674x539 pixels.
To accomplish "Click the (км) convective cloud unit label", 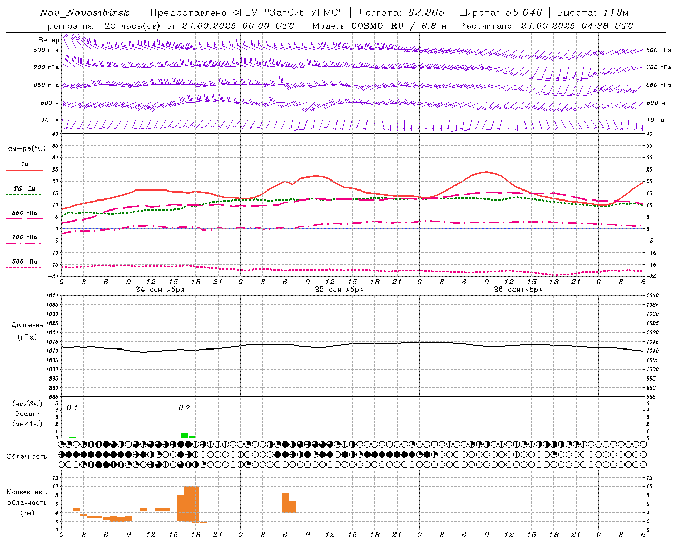I will tap(27, 513).
